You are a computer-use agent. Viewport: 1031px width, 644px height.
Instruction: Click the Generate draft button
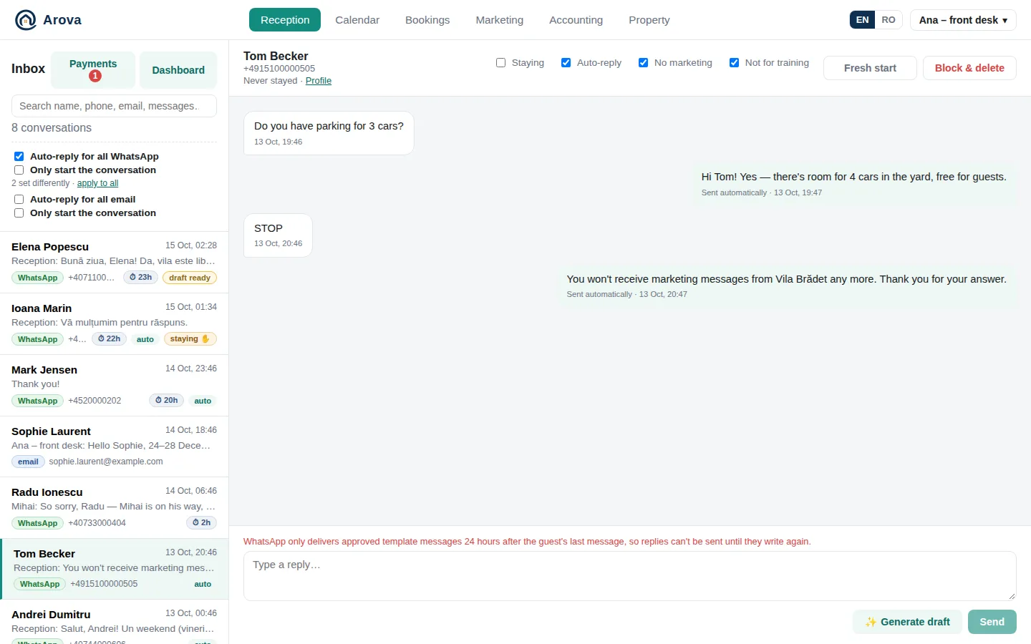coord(907,622)
